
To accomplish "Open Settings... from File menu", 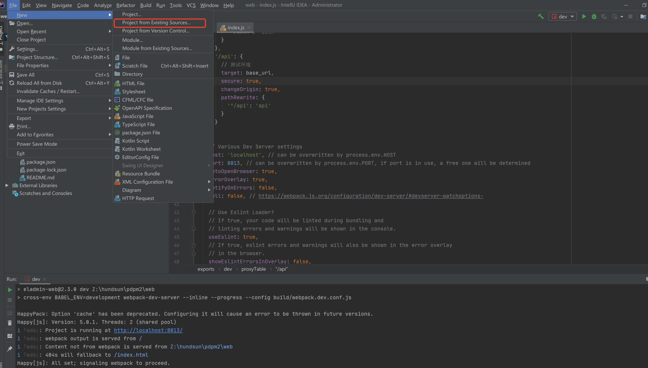I will (x=60, y=49).
